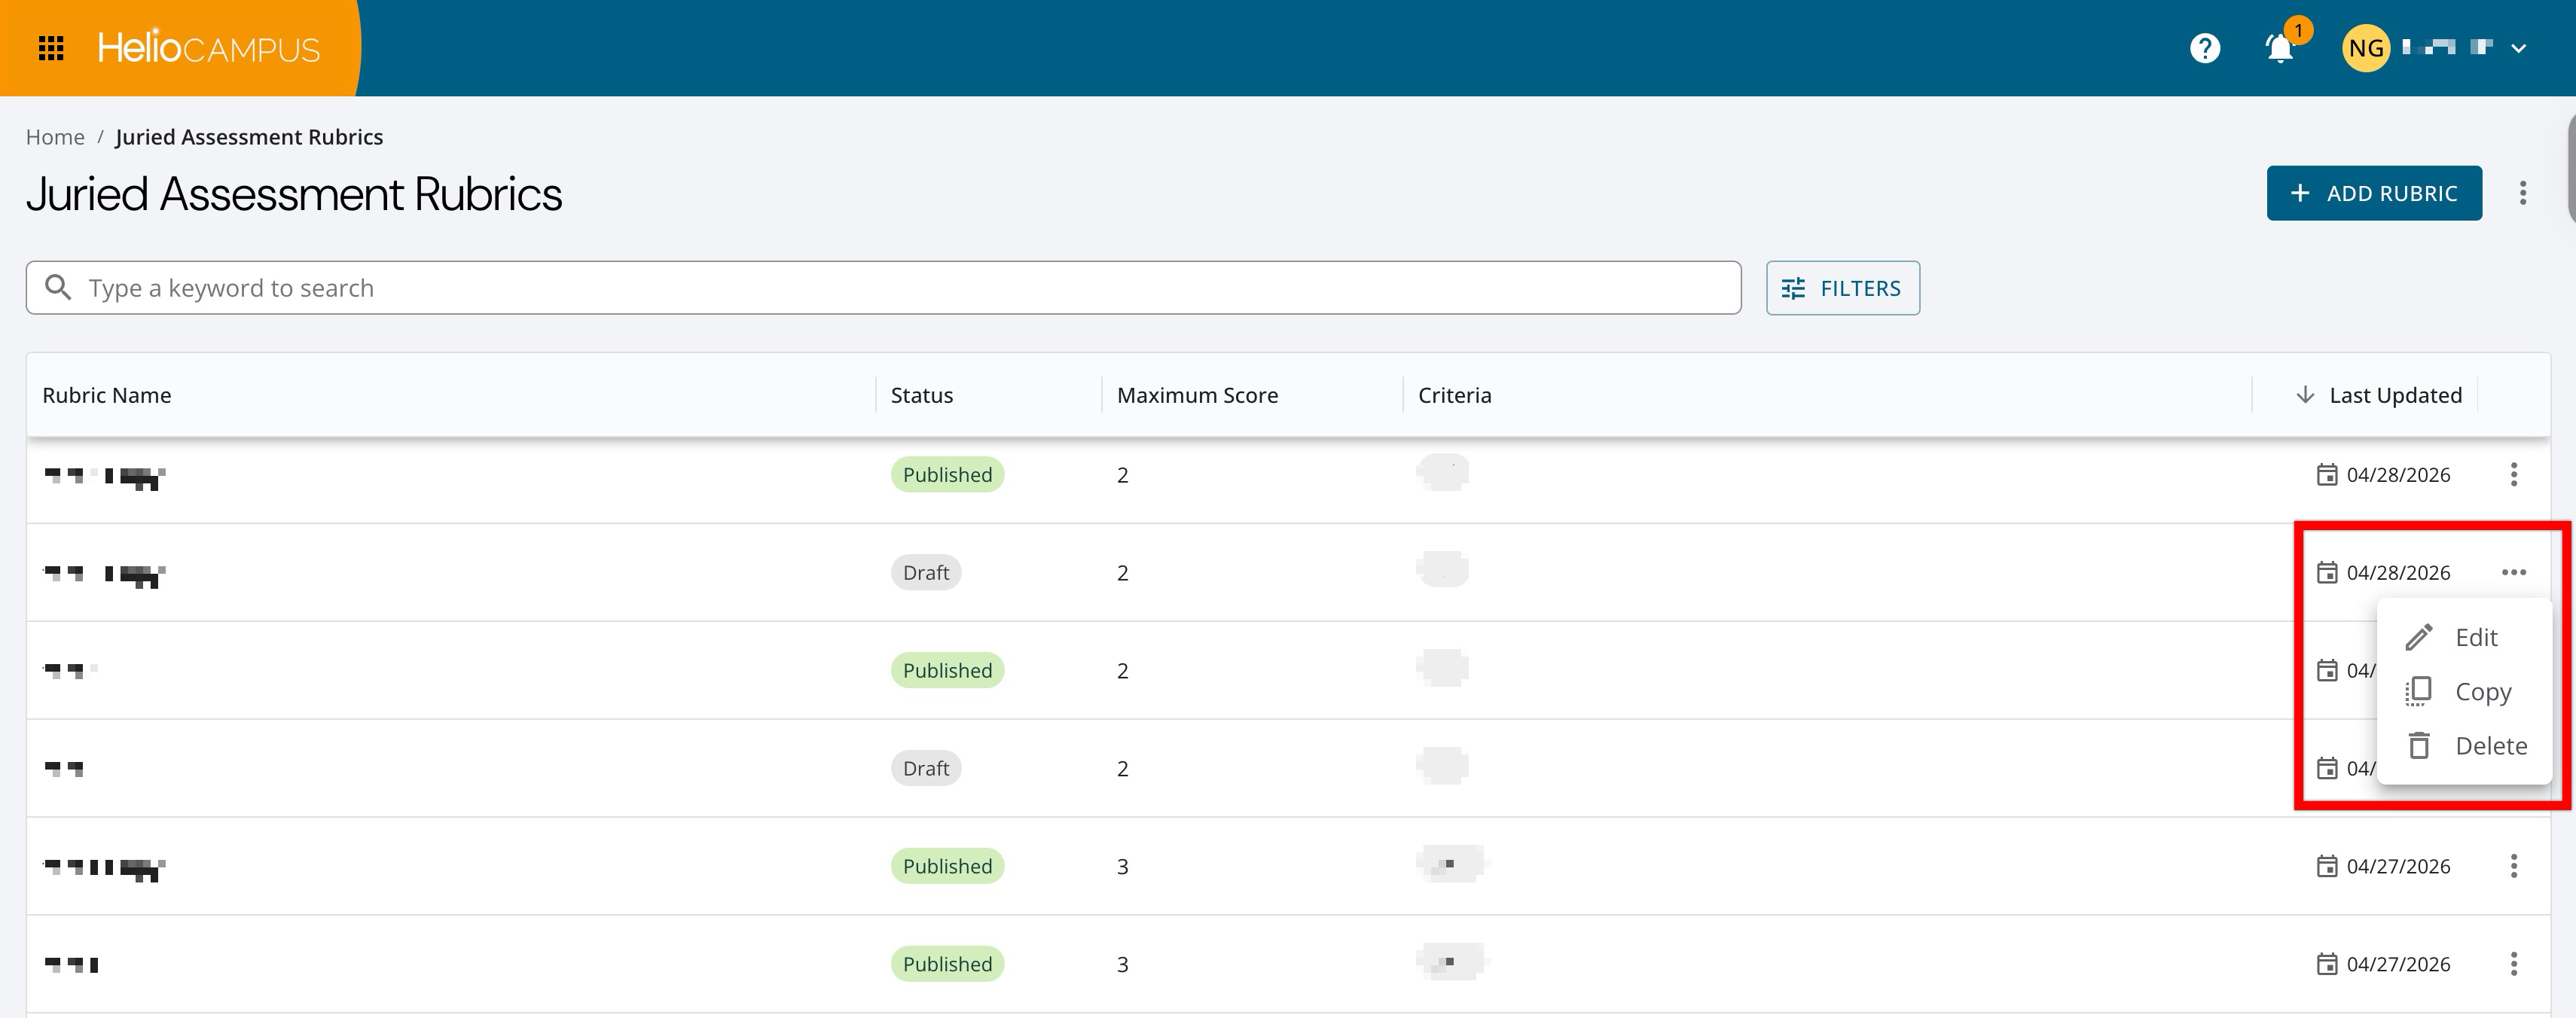This screenshot has height=1018, width=2576.
Task: Click the Last Updated column header label
Action: pyautogui.click(x=2395, y=395)
